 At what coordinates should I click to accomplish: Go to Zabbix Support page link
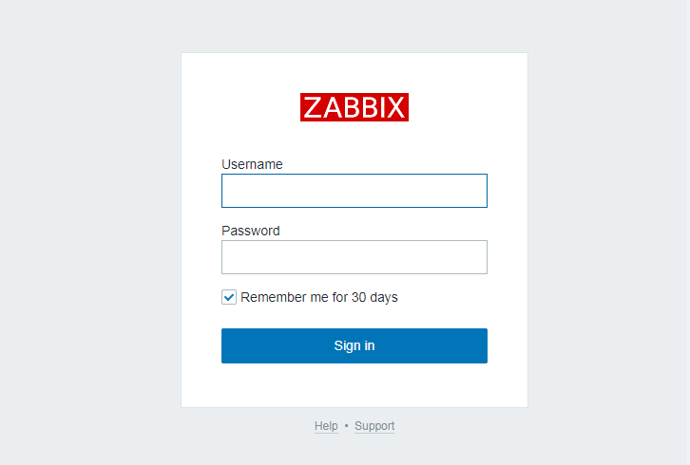(x=374, y=426)
